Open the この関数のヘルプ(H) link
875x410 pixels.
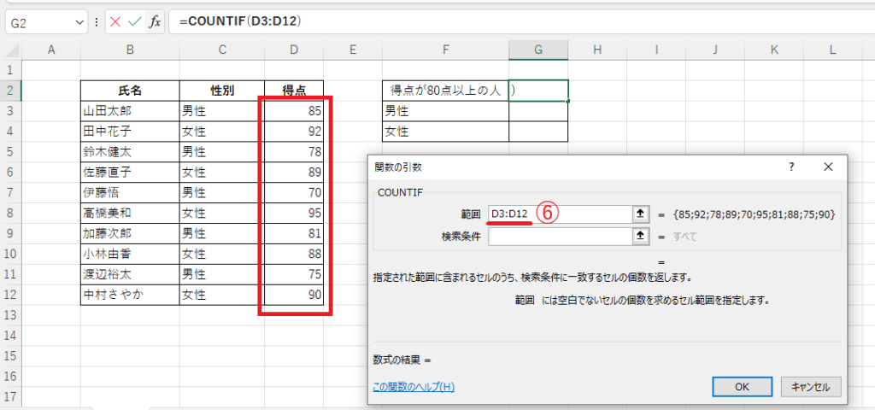point(414,387)
